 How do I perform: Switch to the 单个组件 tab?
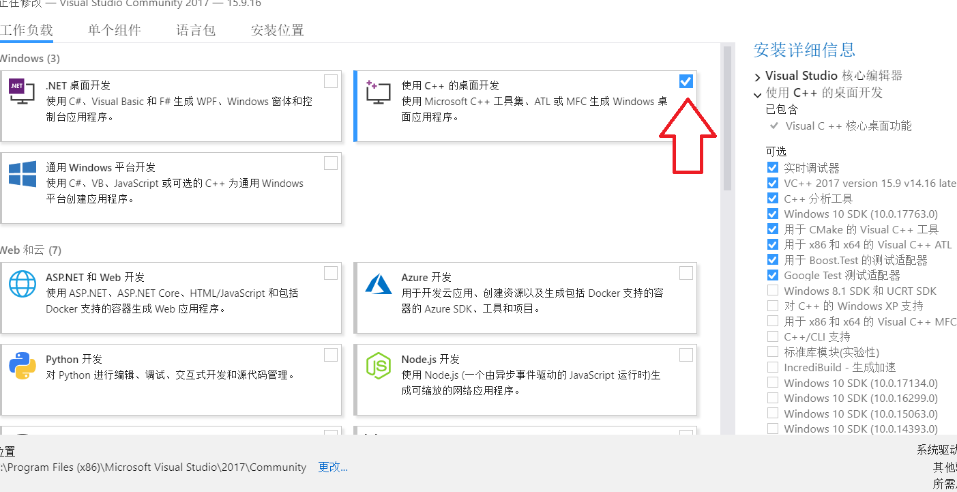[x=114, y=30]
